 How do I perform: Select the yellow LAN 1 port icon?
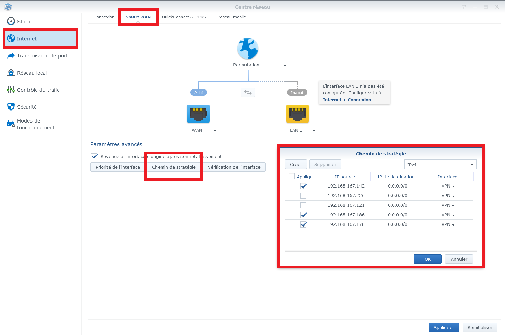point(298,114)
